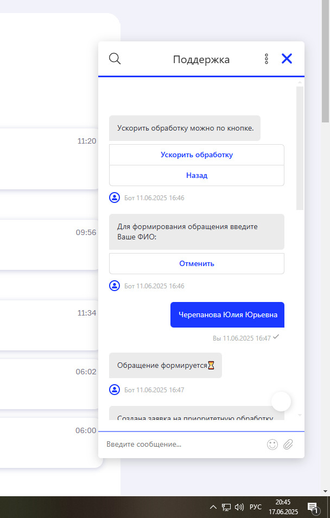The width and height of the screenshot is (330, 518).
Task: Open the network status tray icon
Action: (226, 507)
